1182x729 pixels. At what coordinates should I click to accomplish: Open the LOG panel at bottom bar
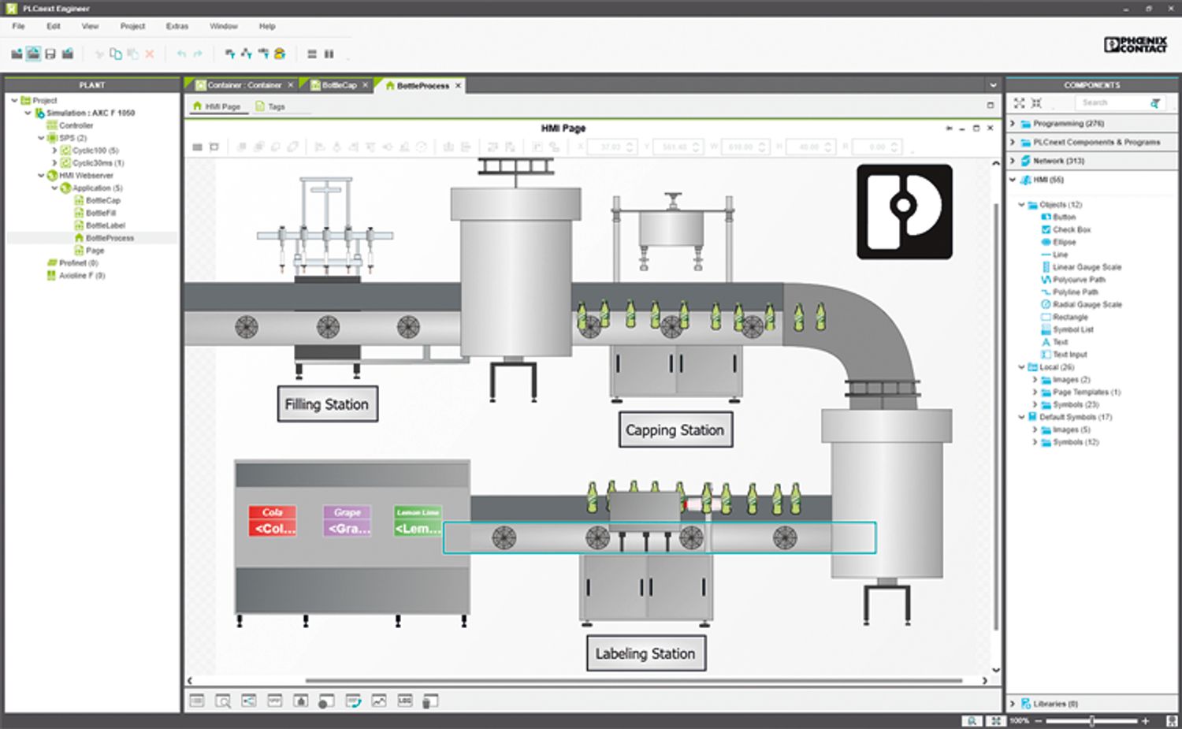click(404, 701)
